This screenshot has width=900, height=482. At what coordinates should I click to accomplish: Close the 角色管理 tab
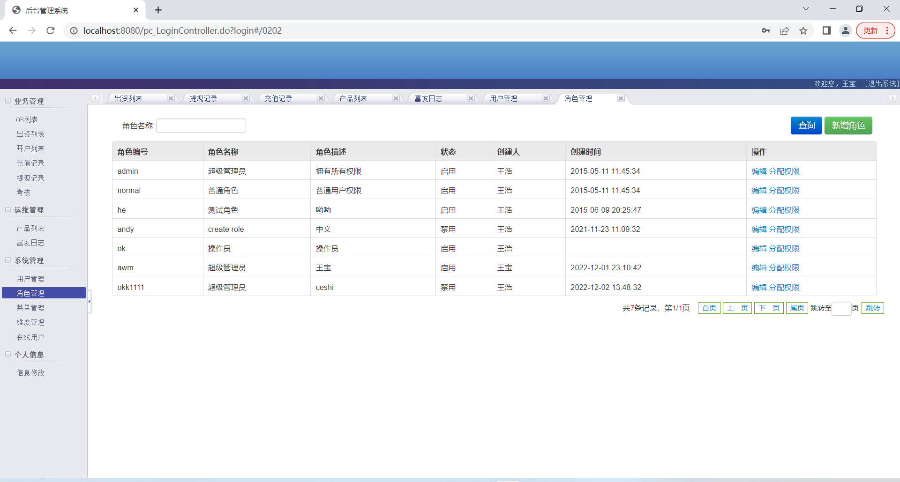[621, 98]
